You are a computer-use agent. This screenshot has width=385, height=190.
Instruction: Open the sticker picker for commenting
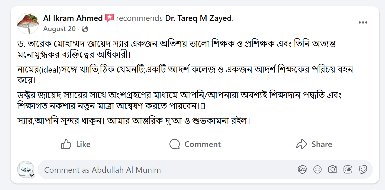(x=363, y=169)
